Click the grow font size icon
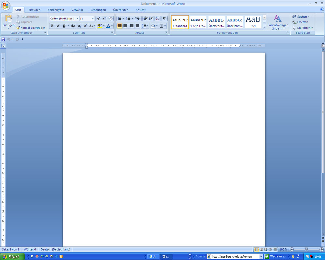Screen dimensions: 325x260 click(x=98, y=19)
